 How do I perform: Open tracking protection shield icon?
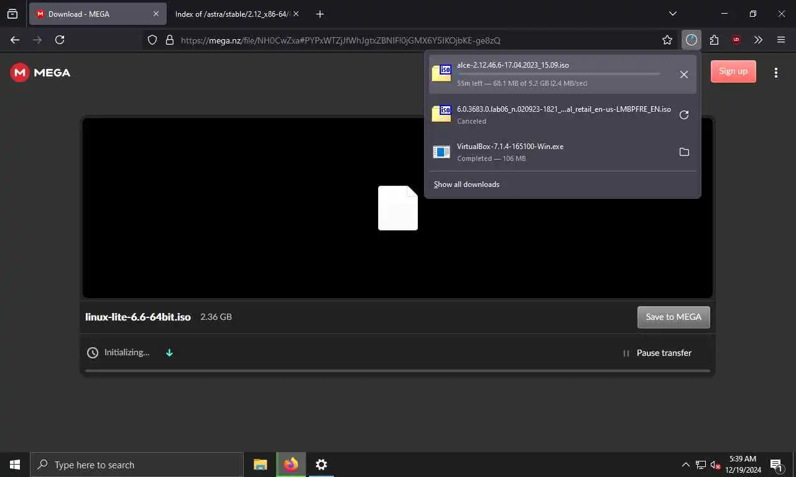(152, 40)
